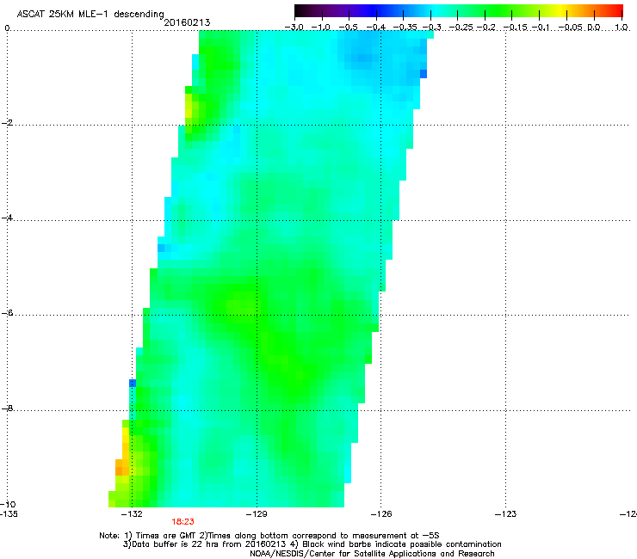The height and width of the screenshot is (559, 637).
Task: Click the red end of the colorbar
Action: (615, 11)
